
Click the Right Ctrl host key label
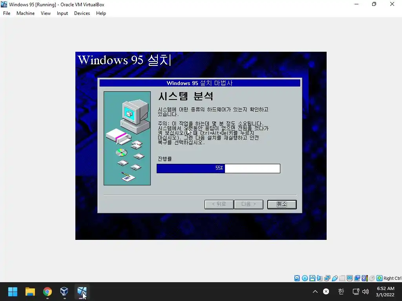[392, 278]
